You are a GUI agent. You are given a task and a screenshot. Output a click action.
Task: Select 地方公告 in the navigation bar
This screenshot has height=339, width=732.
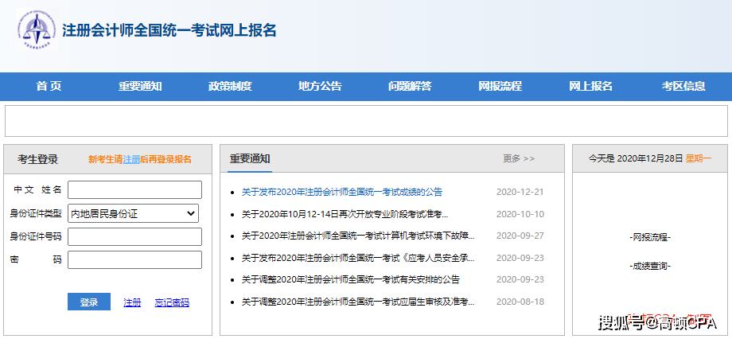click(x=320, y=87)
